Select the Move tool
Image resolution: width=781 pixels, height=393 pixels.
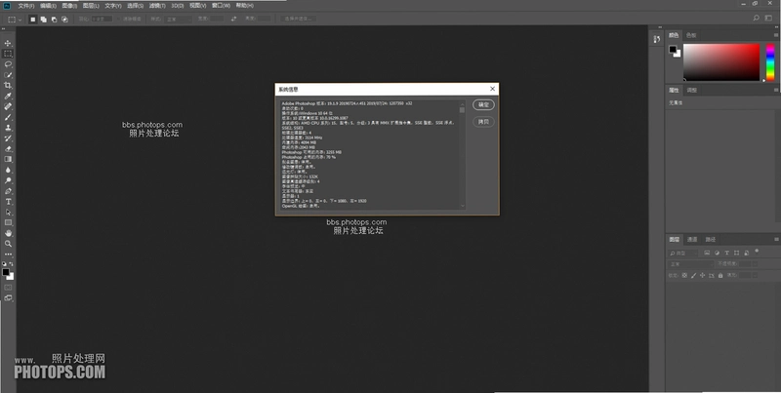click(x=8, y=43)
